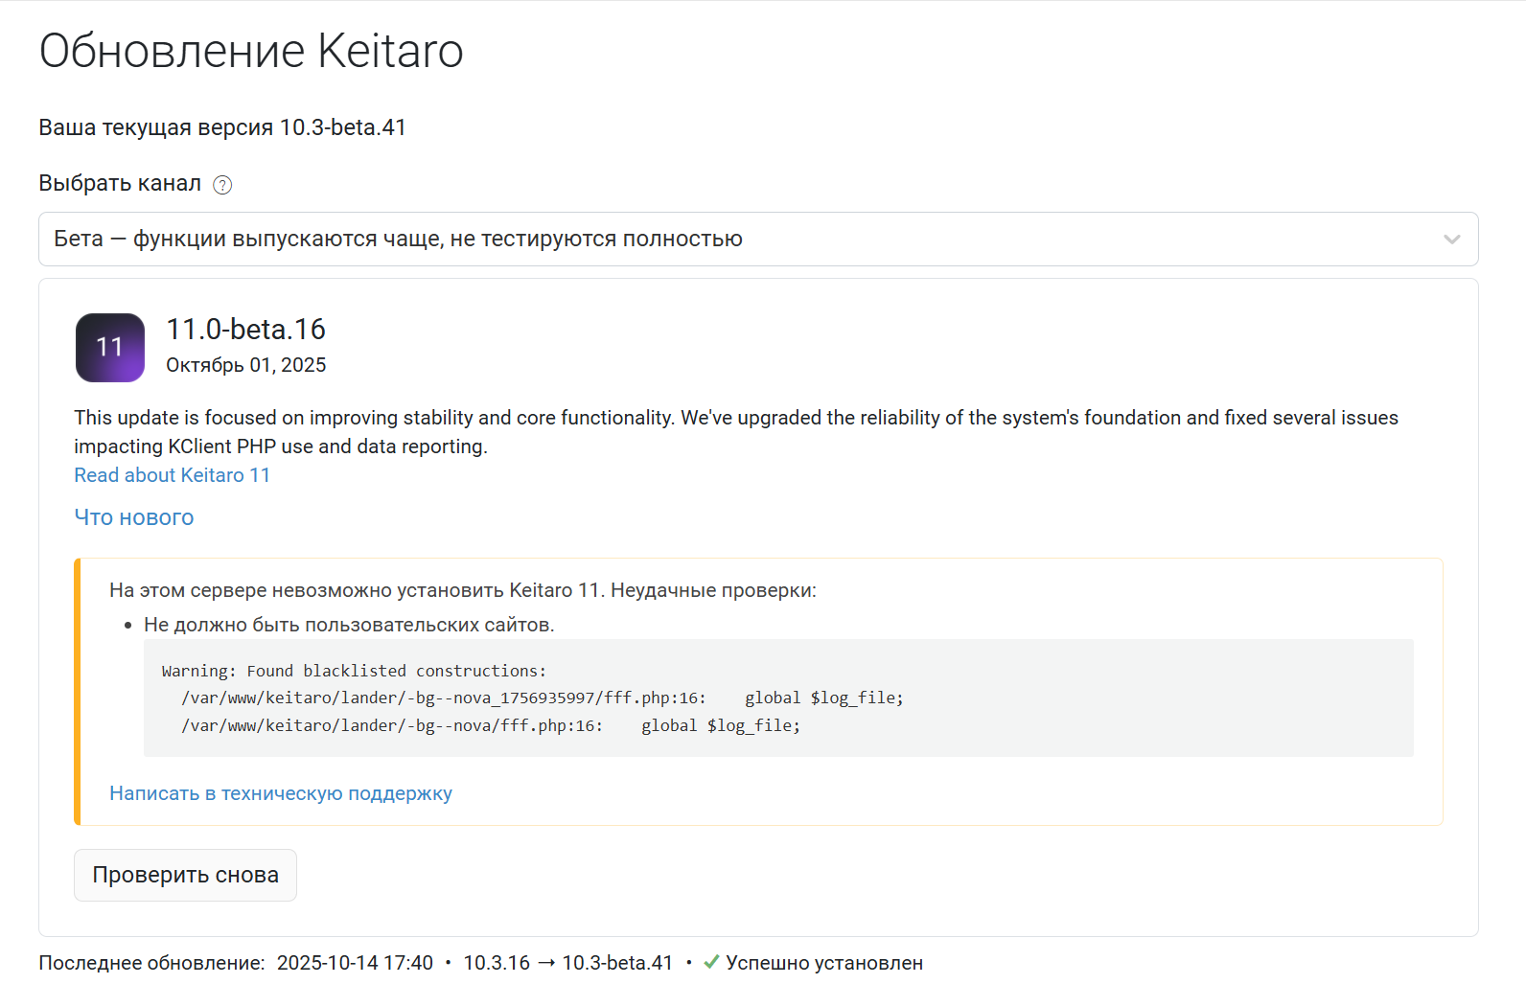
Task: Expand the Что нового section
Action: 134,517
